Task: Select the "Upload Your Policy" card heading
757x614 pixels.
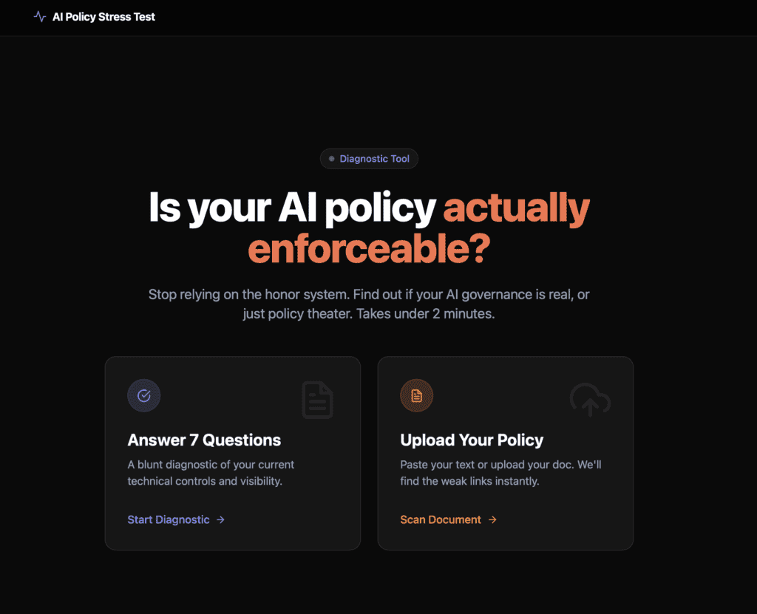Action: click(472, 440)
